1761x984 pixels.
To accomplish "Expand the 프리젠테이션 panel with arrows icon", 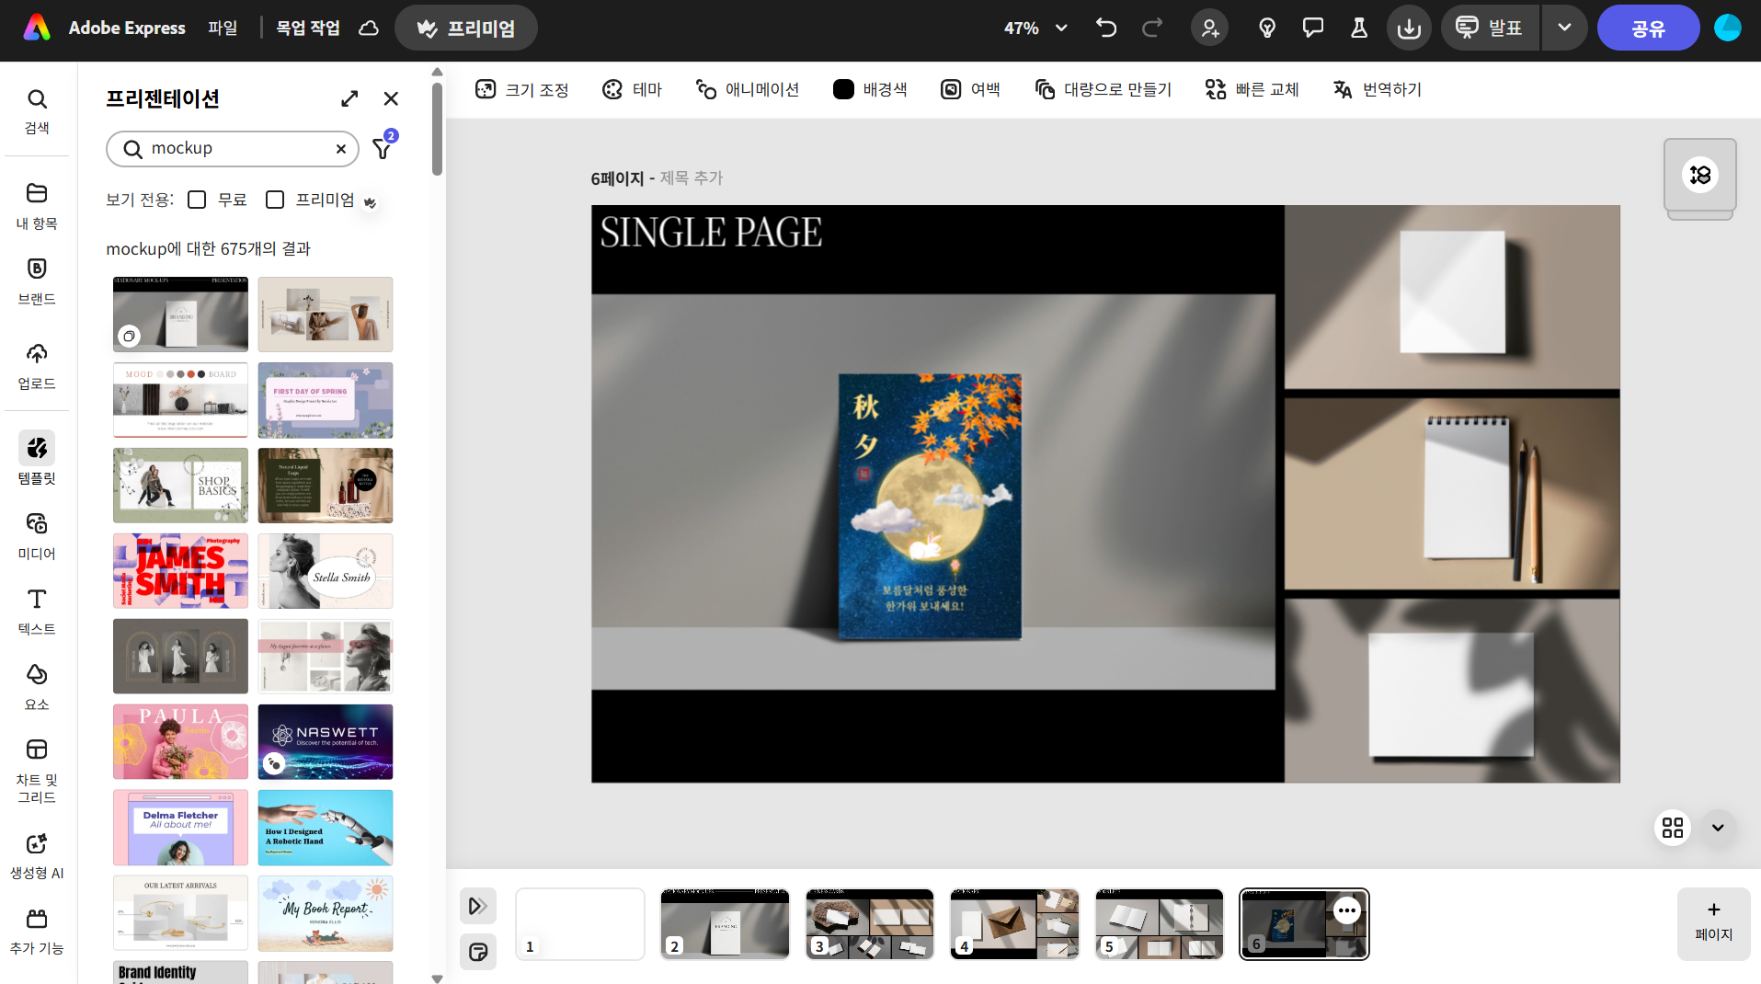I will click(349, 98).
